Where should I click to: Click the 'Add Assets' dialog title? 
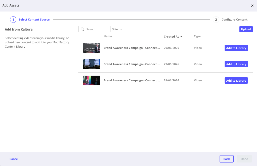[11, 6]
